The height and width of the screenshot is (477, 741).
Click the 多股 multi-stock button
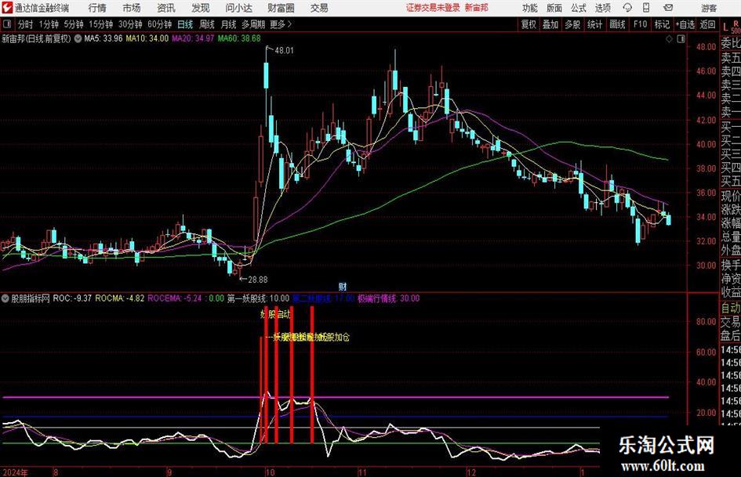[x=572, y=24]
